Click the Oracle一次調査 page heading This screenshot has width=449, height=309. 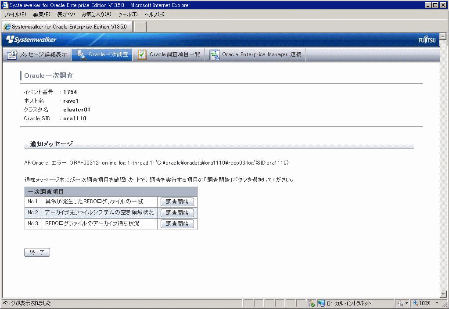click(x=48, y=75)
